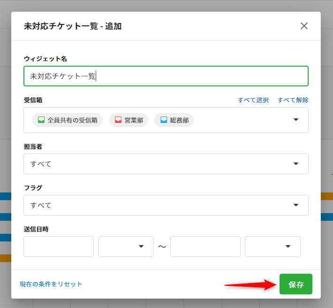
Task: Click the red inbox icon for 営業部
Action: point(118,120)
